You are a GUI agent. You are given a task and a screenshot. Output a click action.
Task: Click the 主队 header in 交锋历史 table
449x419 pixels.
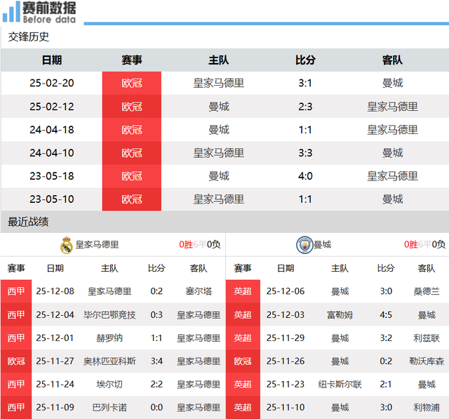coord(219,60)
